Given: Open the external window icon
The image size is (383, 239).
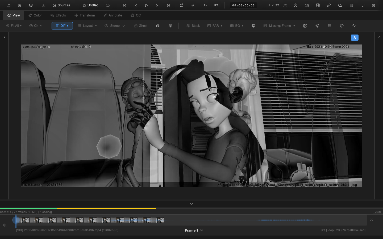Looking at the screenshot, I should tap(374, 5).
